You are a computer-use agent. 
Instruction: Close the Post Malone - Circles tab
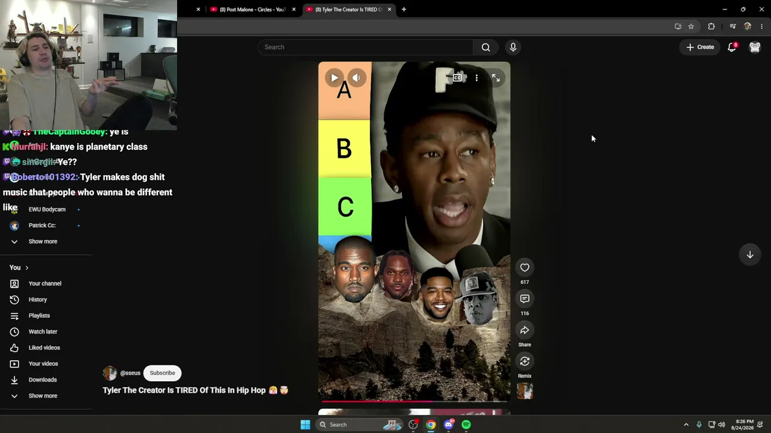pyautogui.click(x=293, y=10)
